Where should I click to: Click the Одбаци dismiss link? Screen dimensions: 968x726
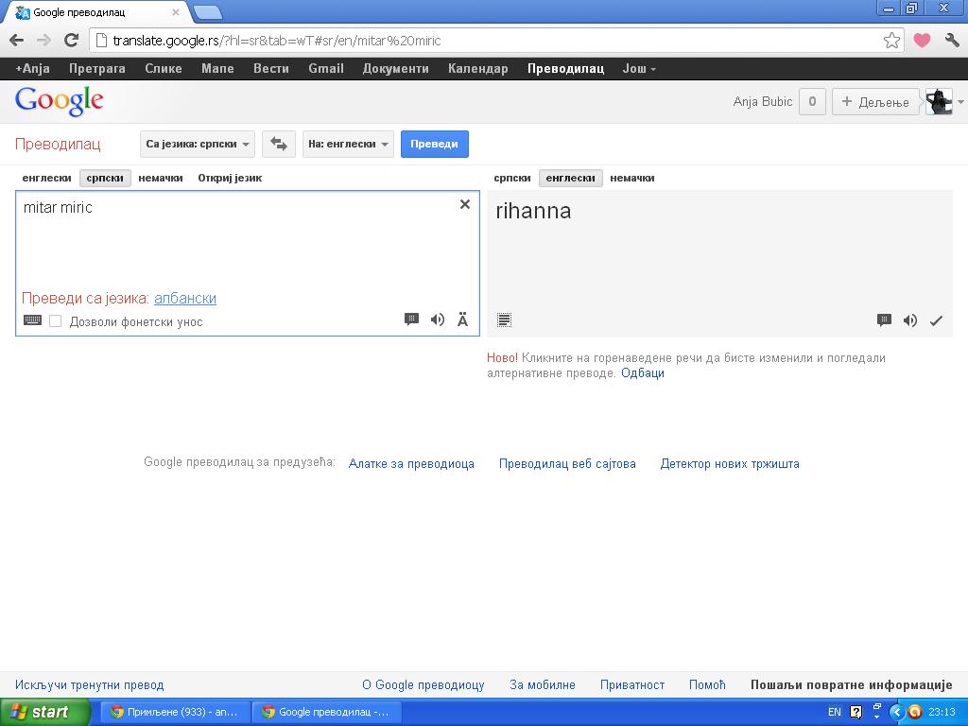pyautogui.click(x=643, y=372)
